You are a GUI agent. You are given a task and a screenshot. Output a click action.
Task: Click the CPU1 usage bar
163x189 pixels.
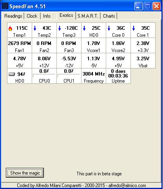point(69,76)
